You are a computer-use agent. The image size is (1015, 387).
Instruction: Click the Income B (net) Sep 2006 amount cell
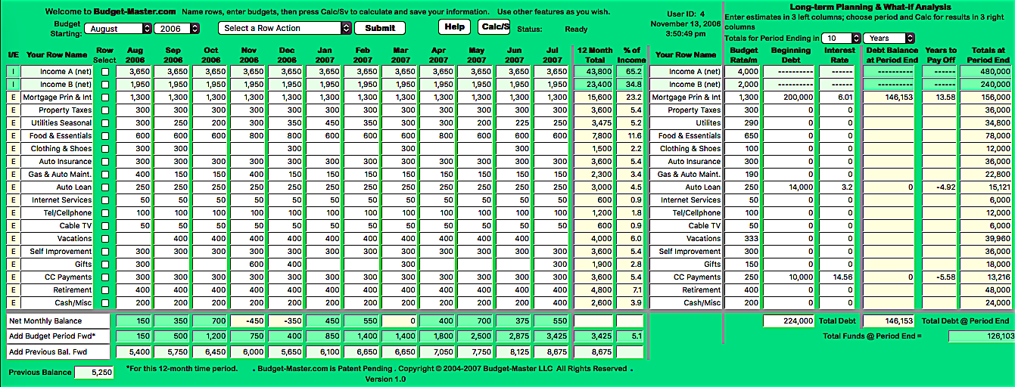[x=173, y=85]
